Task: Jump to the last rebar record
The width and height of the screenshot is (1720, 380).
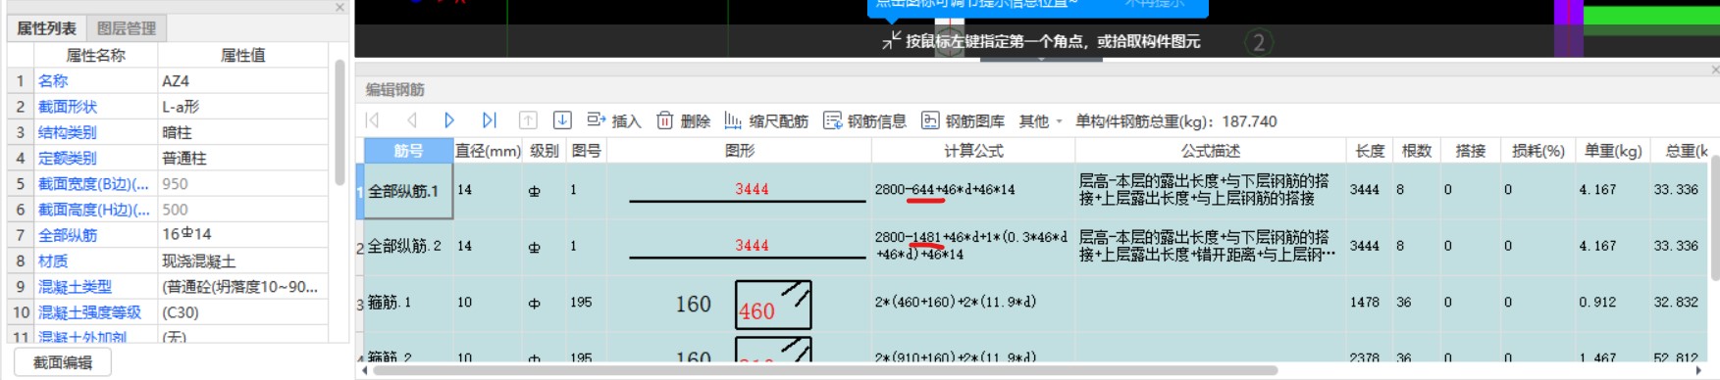Action: click(489, 120)
